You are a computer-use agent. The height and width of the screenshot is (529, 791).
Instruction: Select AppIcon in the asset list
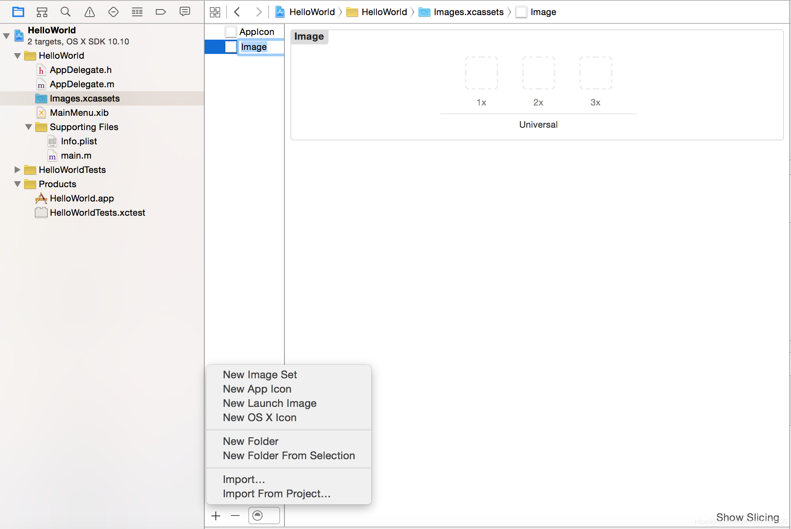(x=256, y=32)
